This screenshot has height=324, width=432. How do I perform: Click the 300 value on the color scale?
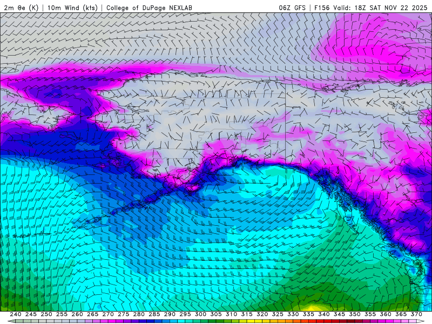click(x=200, y=314)
